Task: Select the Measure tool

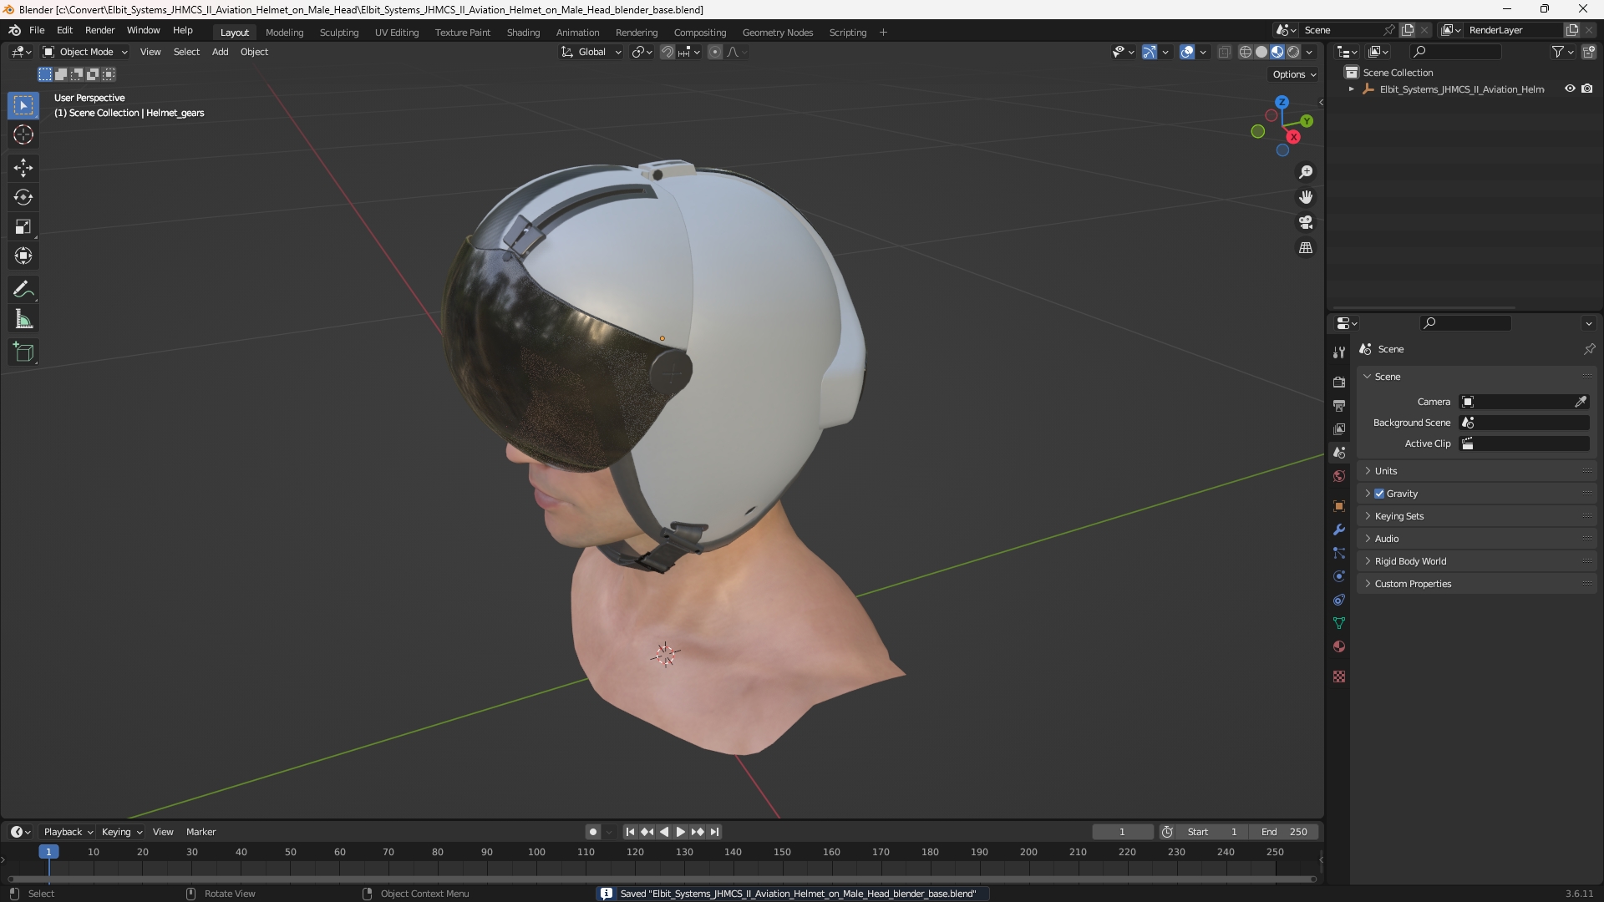Action: point(23,319)
